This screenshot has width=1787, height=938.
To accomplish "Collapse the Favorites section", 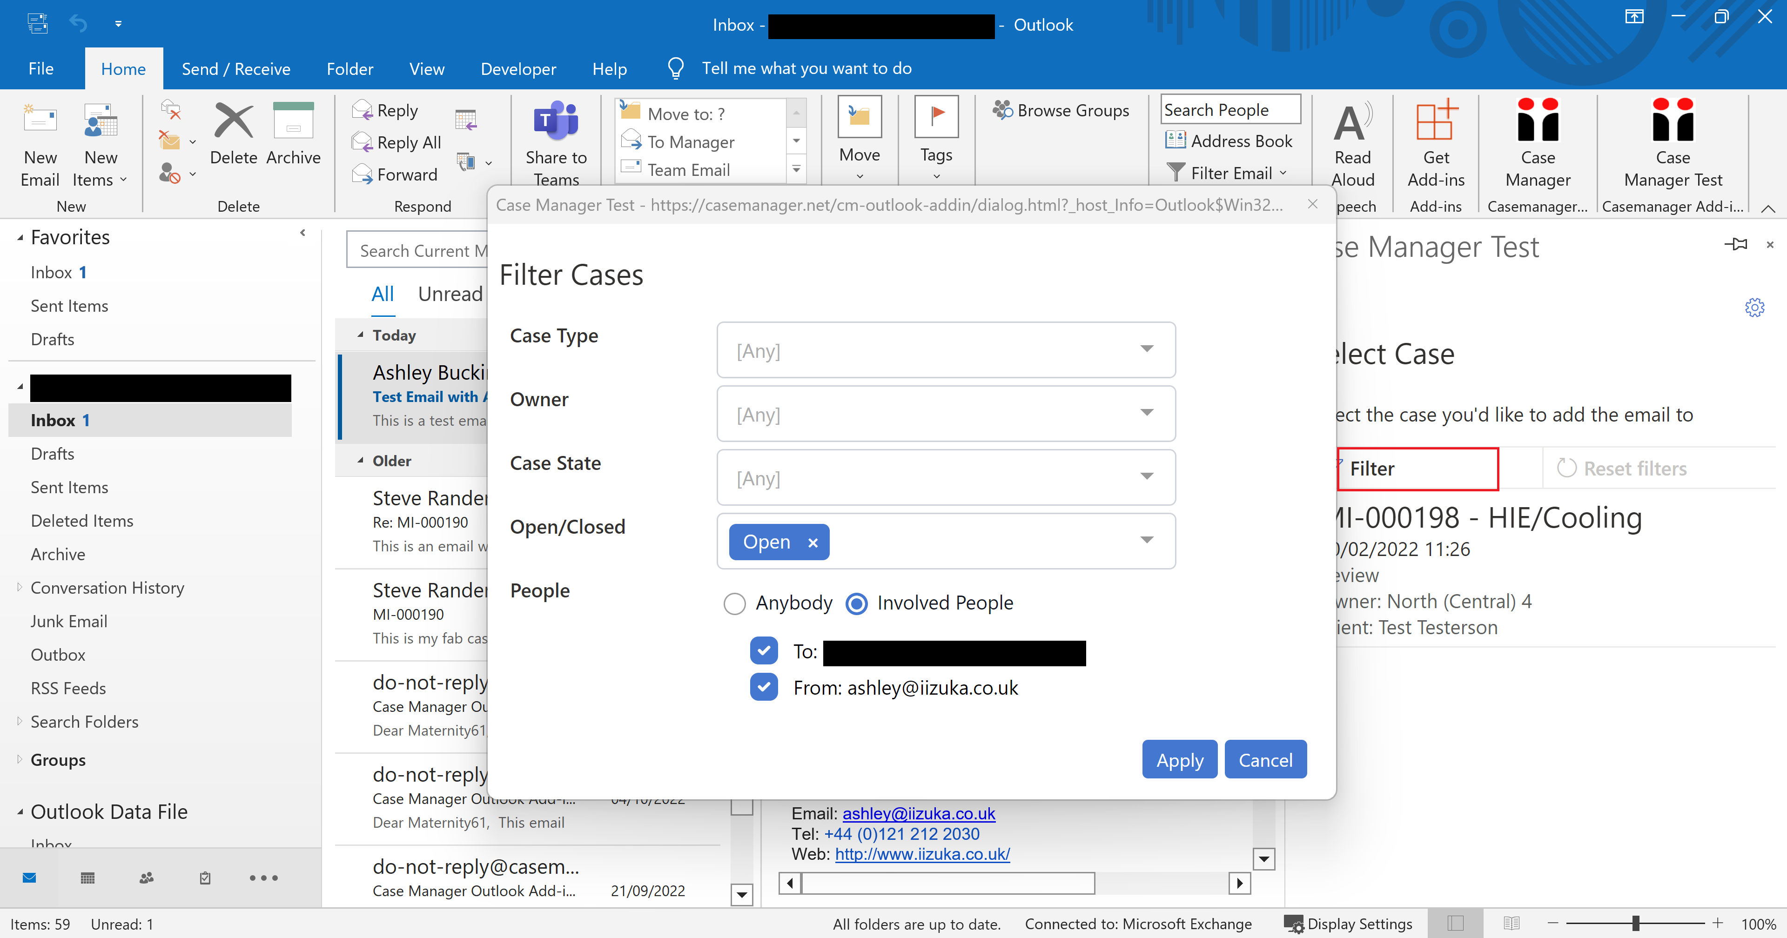I will 20,238.
